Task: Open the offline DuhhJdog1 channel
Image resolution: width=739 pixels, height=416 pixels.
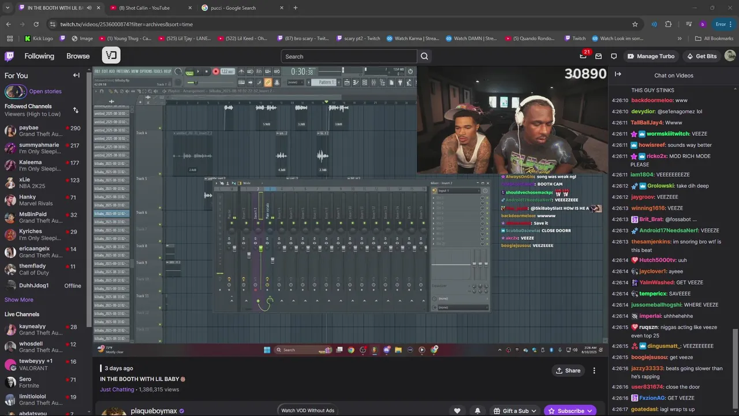Action: (43, 285)
